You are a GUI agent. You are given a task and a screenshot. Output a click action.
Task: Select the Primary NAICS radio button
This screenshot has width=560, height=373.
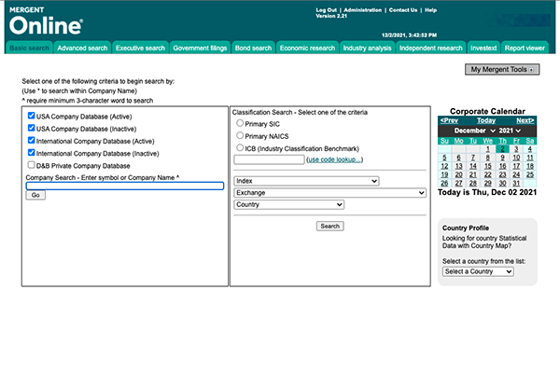click(240, 135)
